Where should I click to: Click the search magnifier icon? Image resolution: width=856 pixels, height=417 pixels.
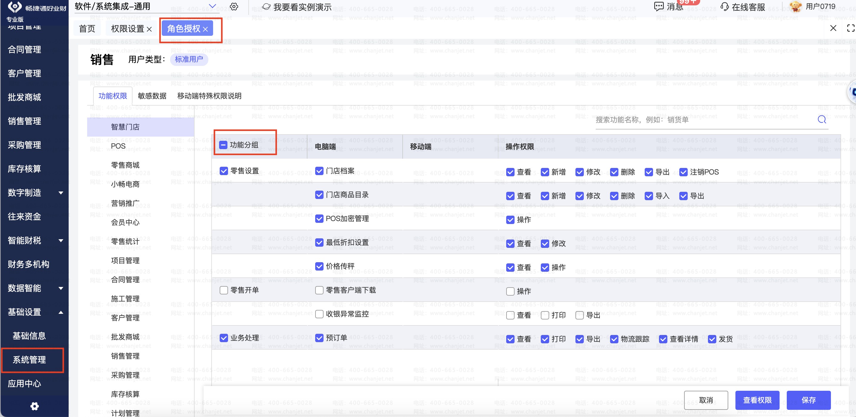coord(821,120)
